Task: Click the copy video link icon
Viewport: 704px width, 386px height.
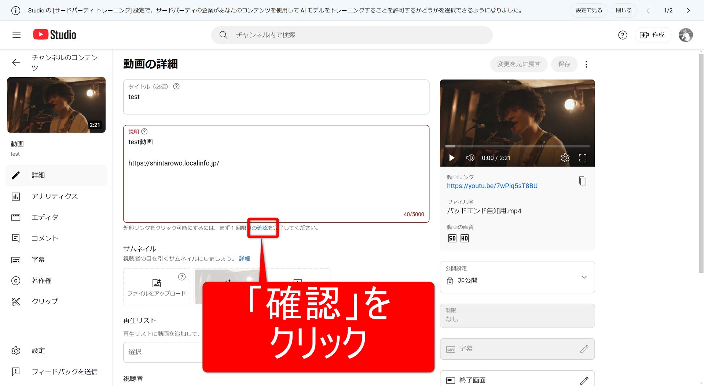Action: (x=582, y=181)
